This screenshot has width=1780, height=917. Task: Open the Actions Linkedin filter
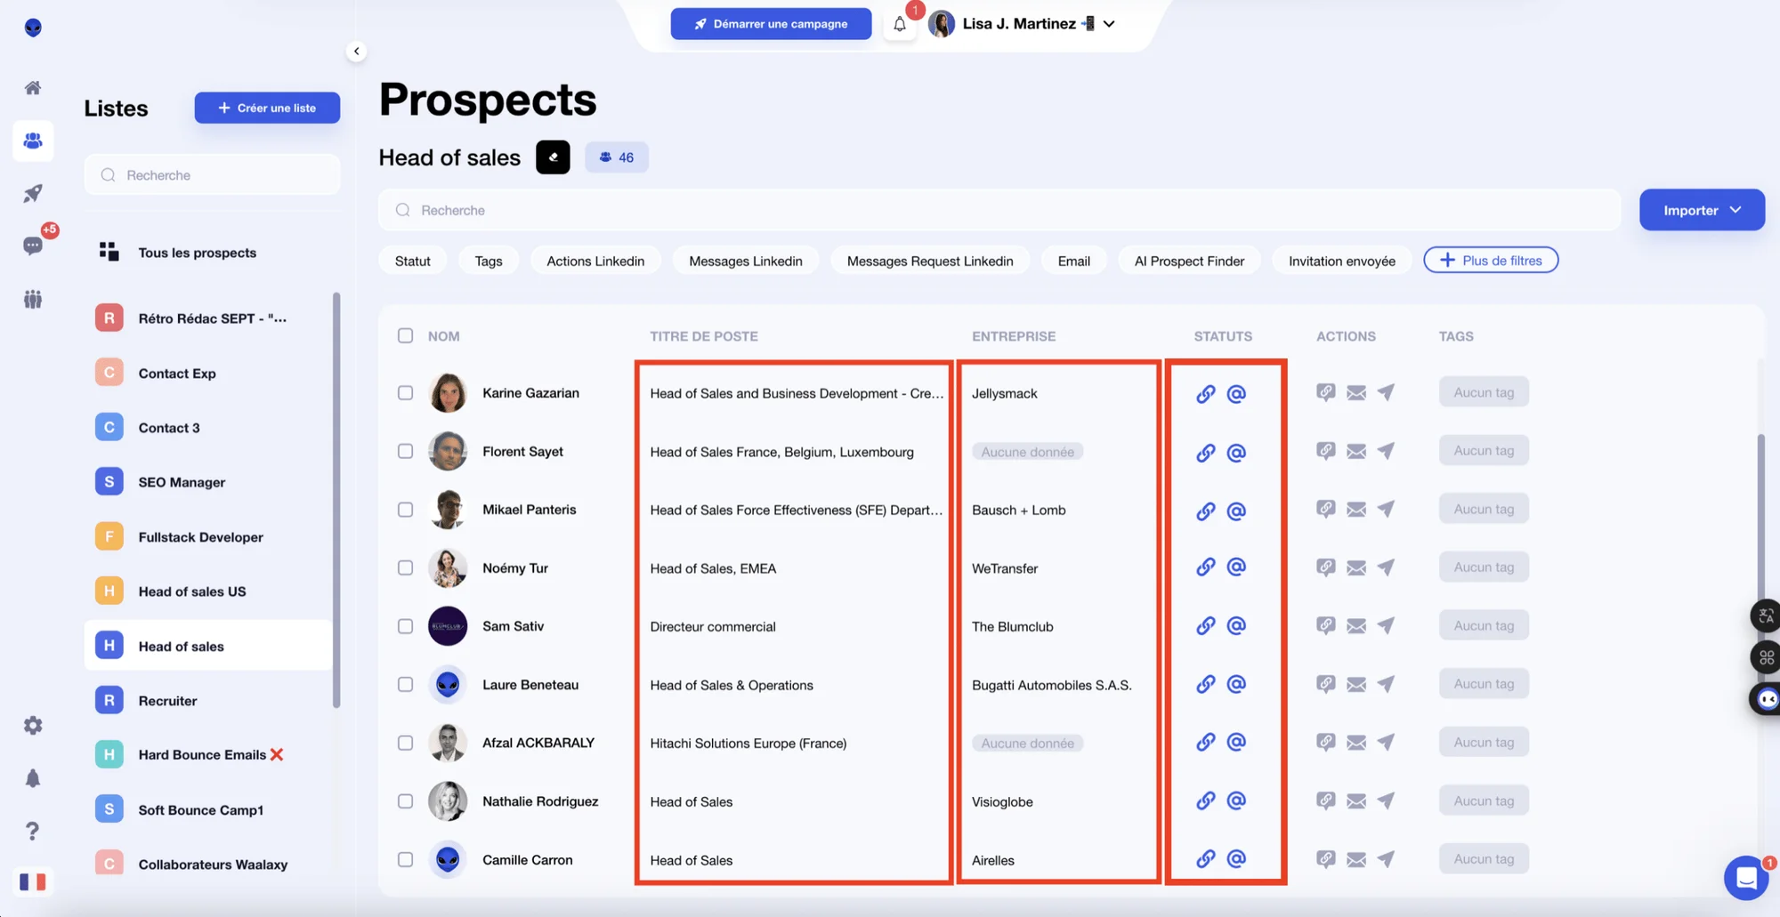pyautogui.click(x=595, y=261)
